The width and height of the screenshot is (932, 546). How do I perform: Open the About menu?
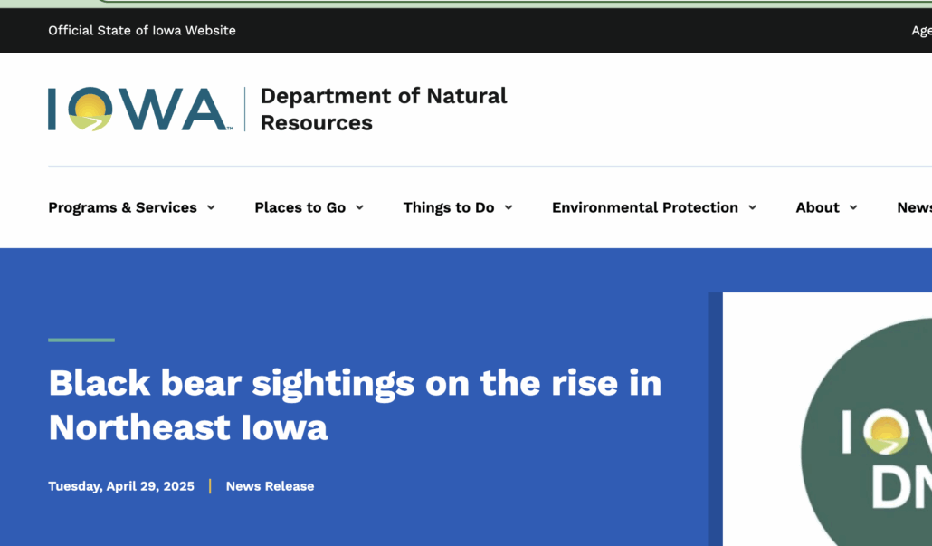click(817, 207)
